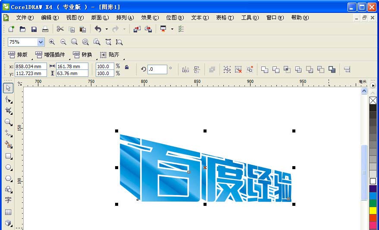Open a file with the folder icon
Viewport: 379px width, 230px height.
23,29
